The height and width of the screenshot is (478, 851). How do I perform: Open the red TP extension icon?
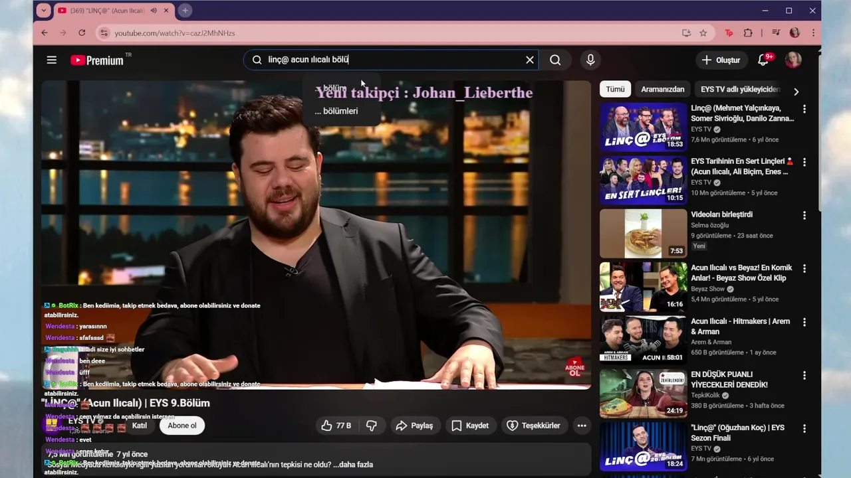[x=729, y=33]
